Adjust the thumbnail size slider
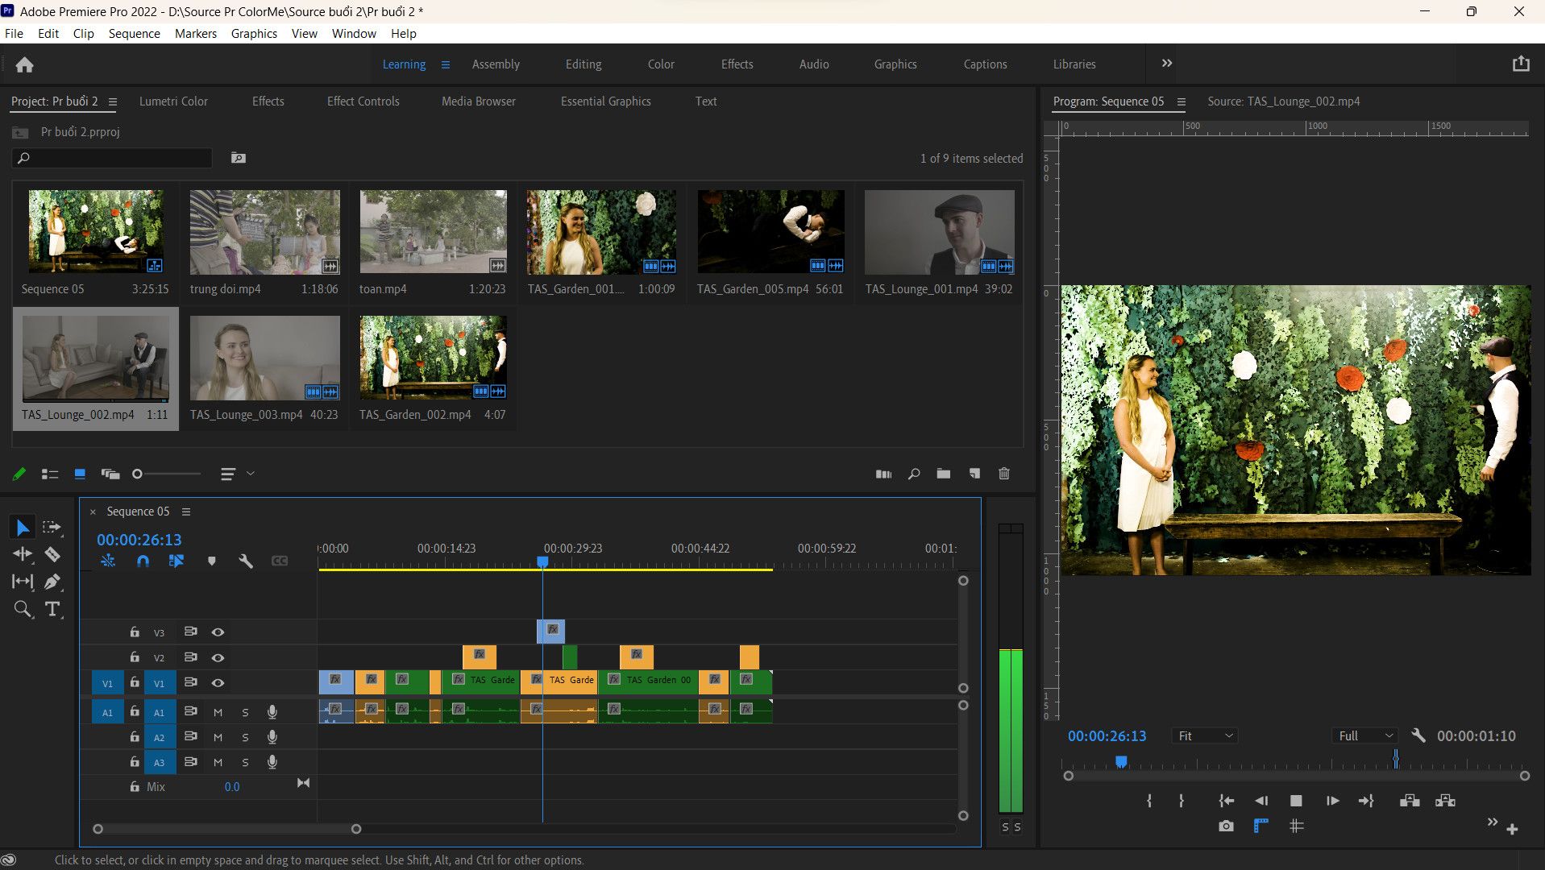 click(x=137, y=474)
